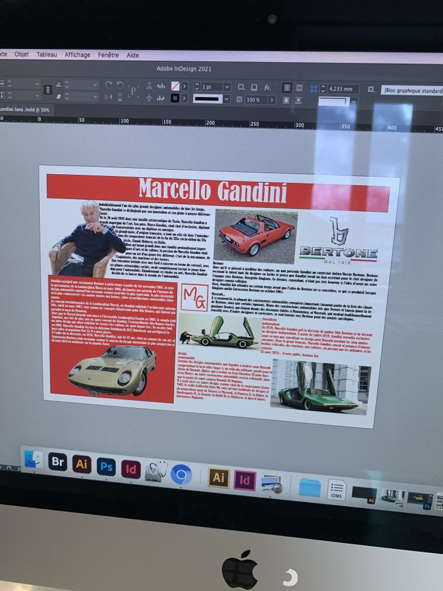Click the black stroke color swatch
This screenshot has width=443, height=591.
point(175,98)
